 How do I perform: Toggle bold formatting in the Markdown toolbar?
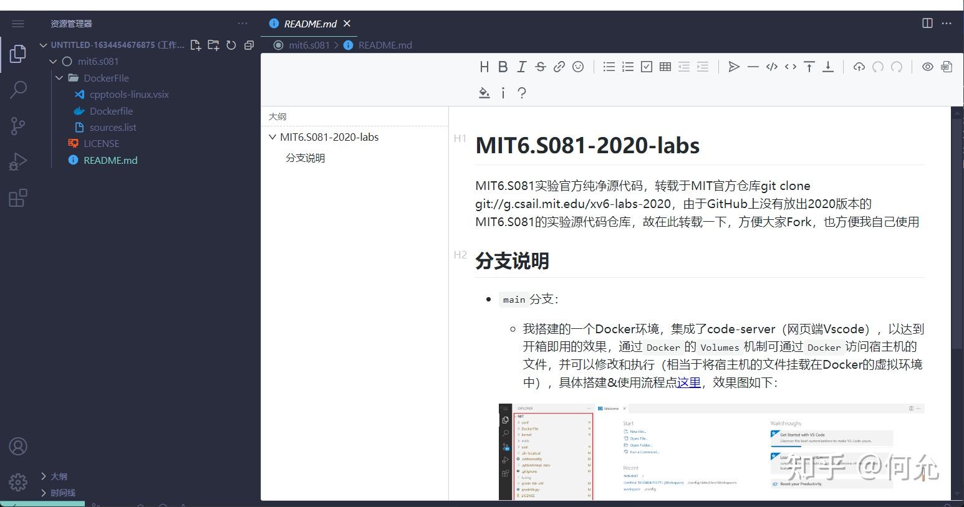(503, 67)
